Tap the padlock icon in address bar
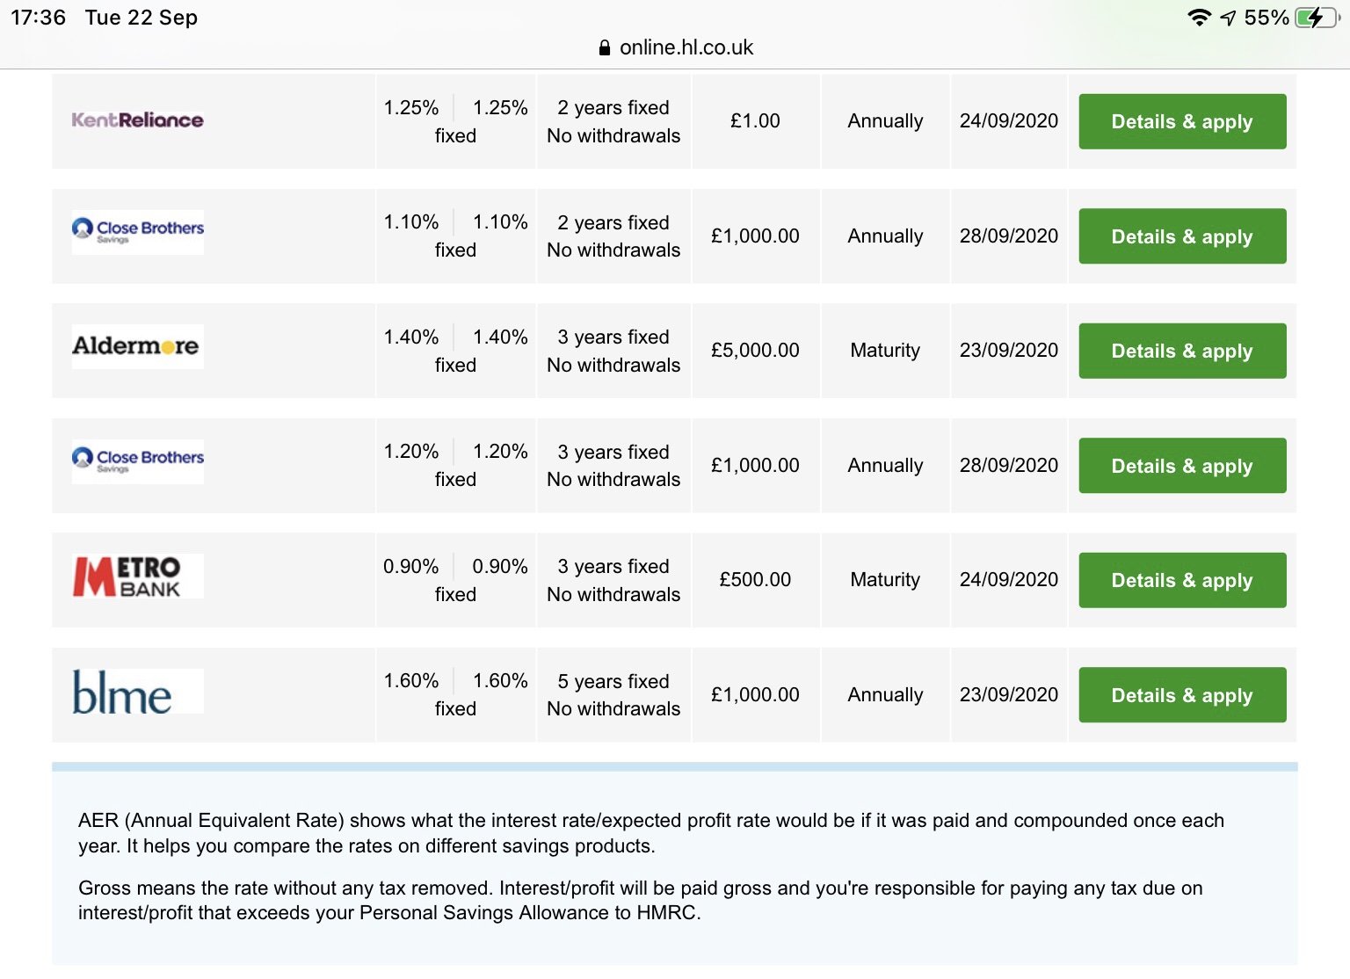Screen dimensions: 1350x979 [x=604, y=48]
